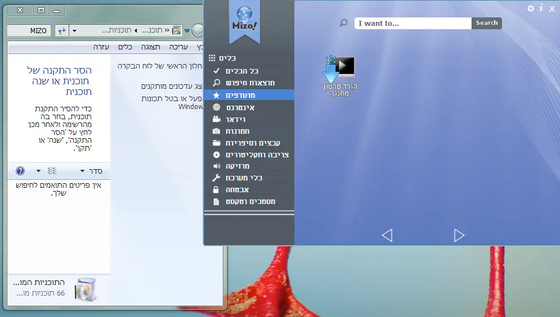This screenshot has width=560, height=317.
Task: Click the blue help question mark icon
Action: pyautogui.click(x=20, y=171)
